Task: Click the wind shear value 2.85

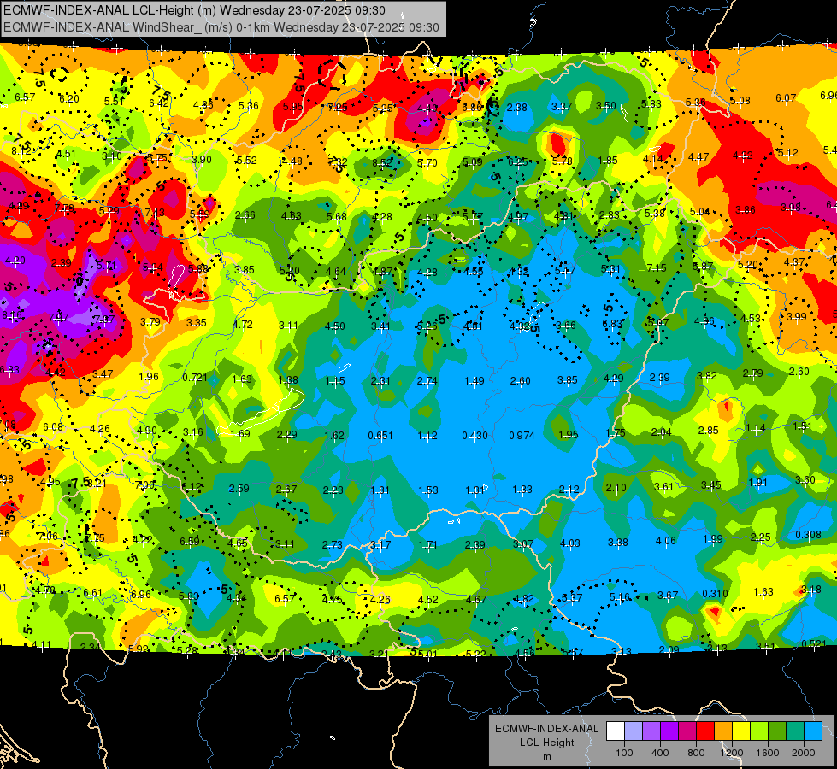Action: 709,430
